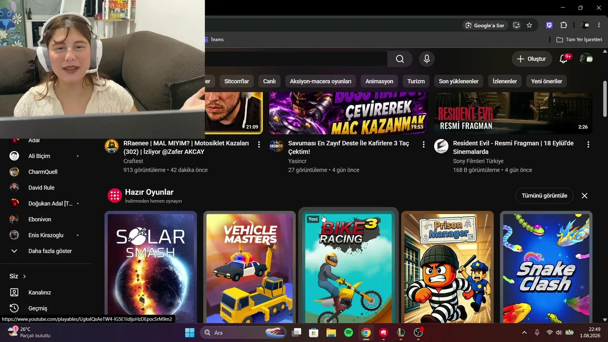This screenshot has width=608, height=342.
Task: Click the Hazır Oyunlar playables icon
Action: [x=114, y=196]
